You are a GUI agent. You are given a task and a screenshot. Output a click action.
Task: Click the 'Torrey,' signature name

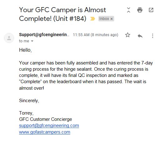(26, 113)
